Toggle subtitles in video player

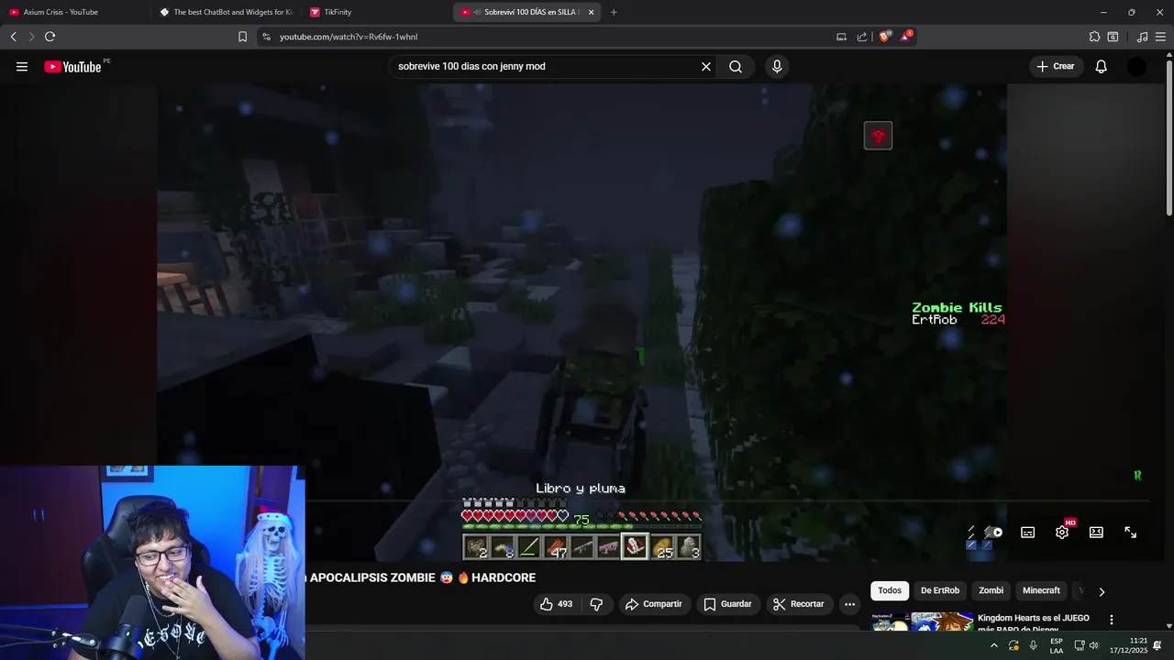pos(1028,533)
